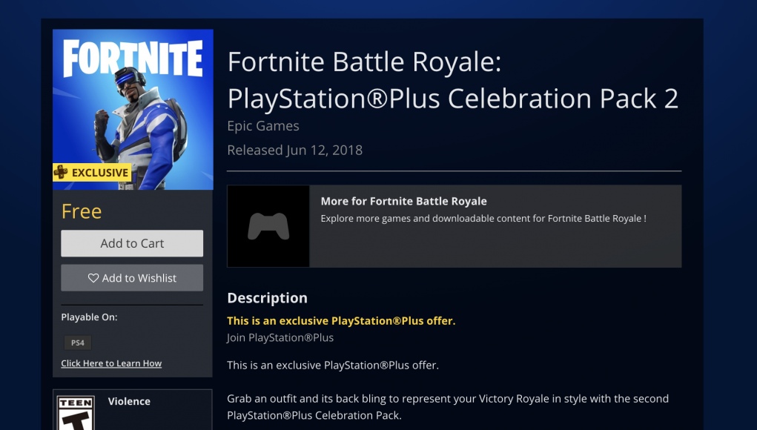Click the Epic Games publisher name

click(263, 125)
